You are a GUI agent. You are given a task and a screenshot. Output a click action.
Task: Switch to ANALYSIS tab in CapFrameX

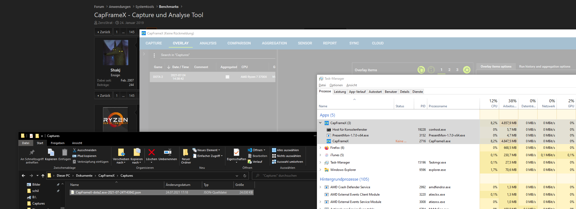(208, 43)
